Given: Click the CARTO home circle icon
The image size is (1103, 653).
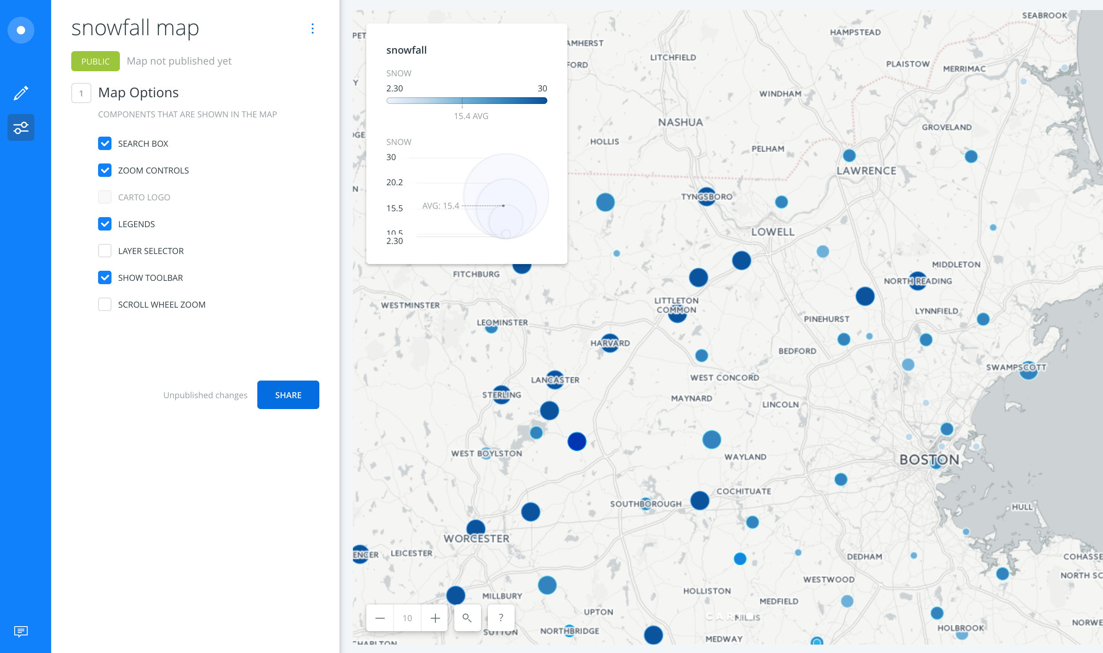Looking at the screenshot, I should [x=21, y=30].
